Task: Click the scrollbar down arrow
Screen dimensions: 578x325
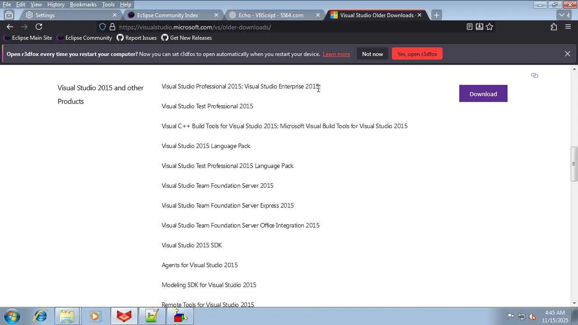Action: 574,303
